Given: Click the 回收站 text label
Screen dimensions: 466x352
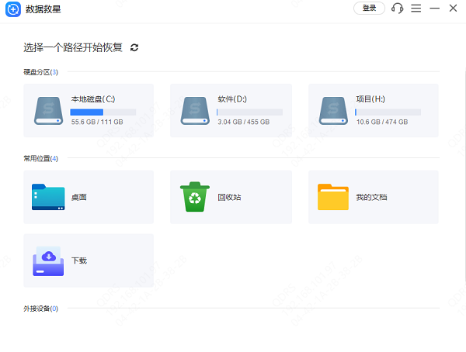Looking at the screenshot, I should pyautogui.click(x=229, y=198).
